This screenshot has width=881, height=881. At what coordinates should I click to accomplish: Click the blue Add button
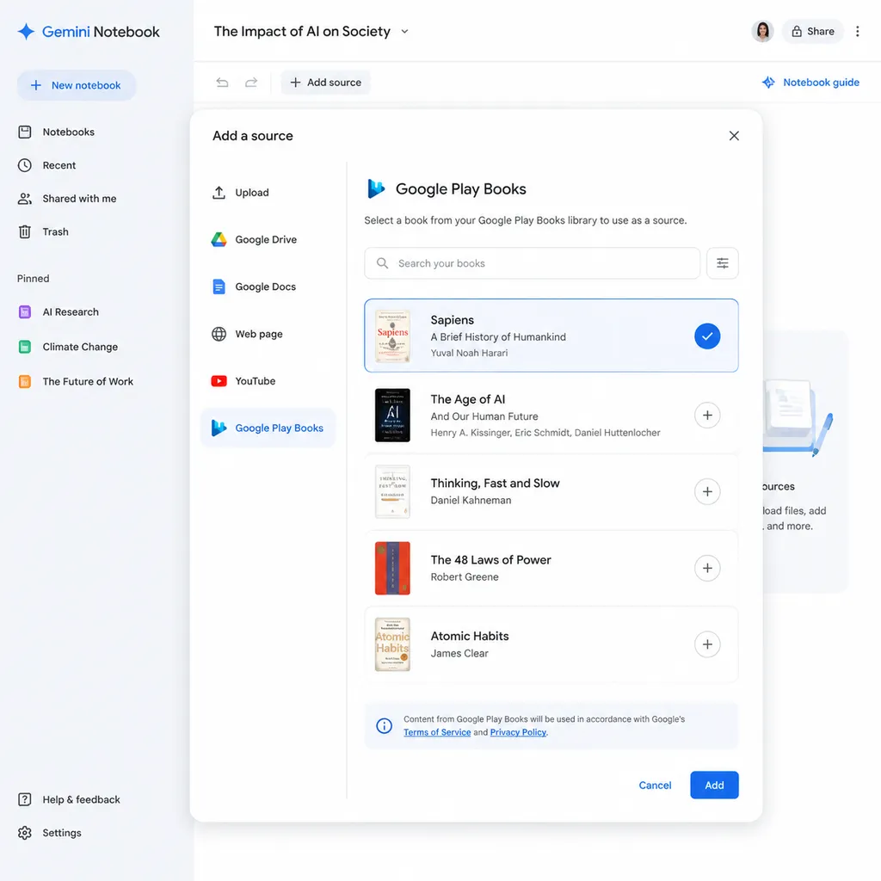coord(714,785)
